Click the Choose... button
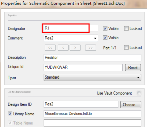147x127 pixels. [131, 104]
